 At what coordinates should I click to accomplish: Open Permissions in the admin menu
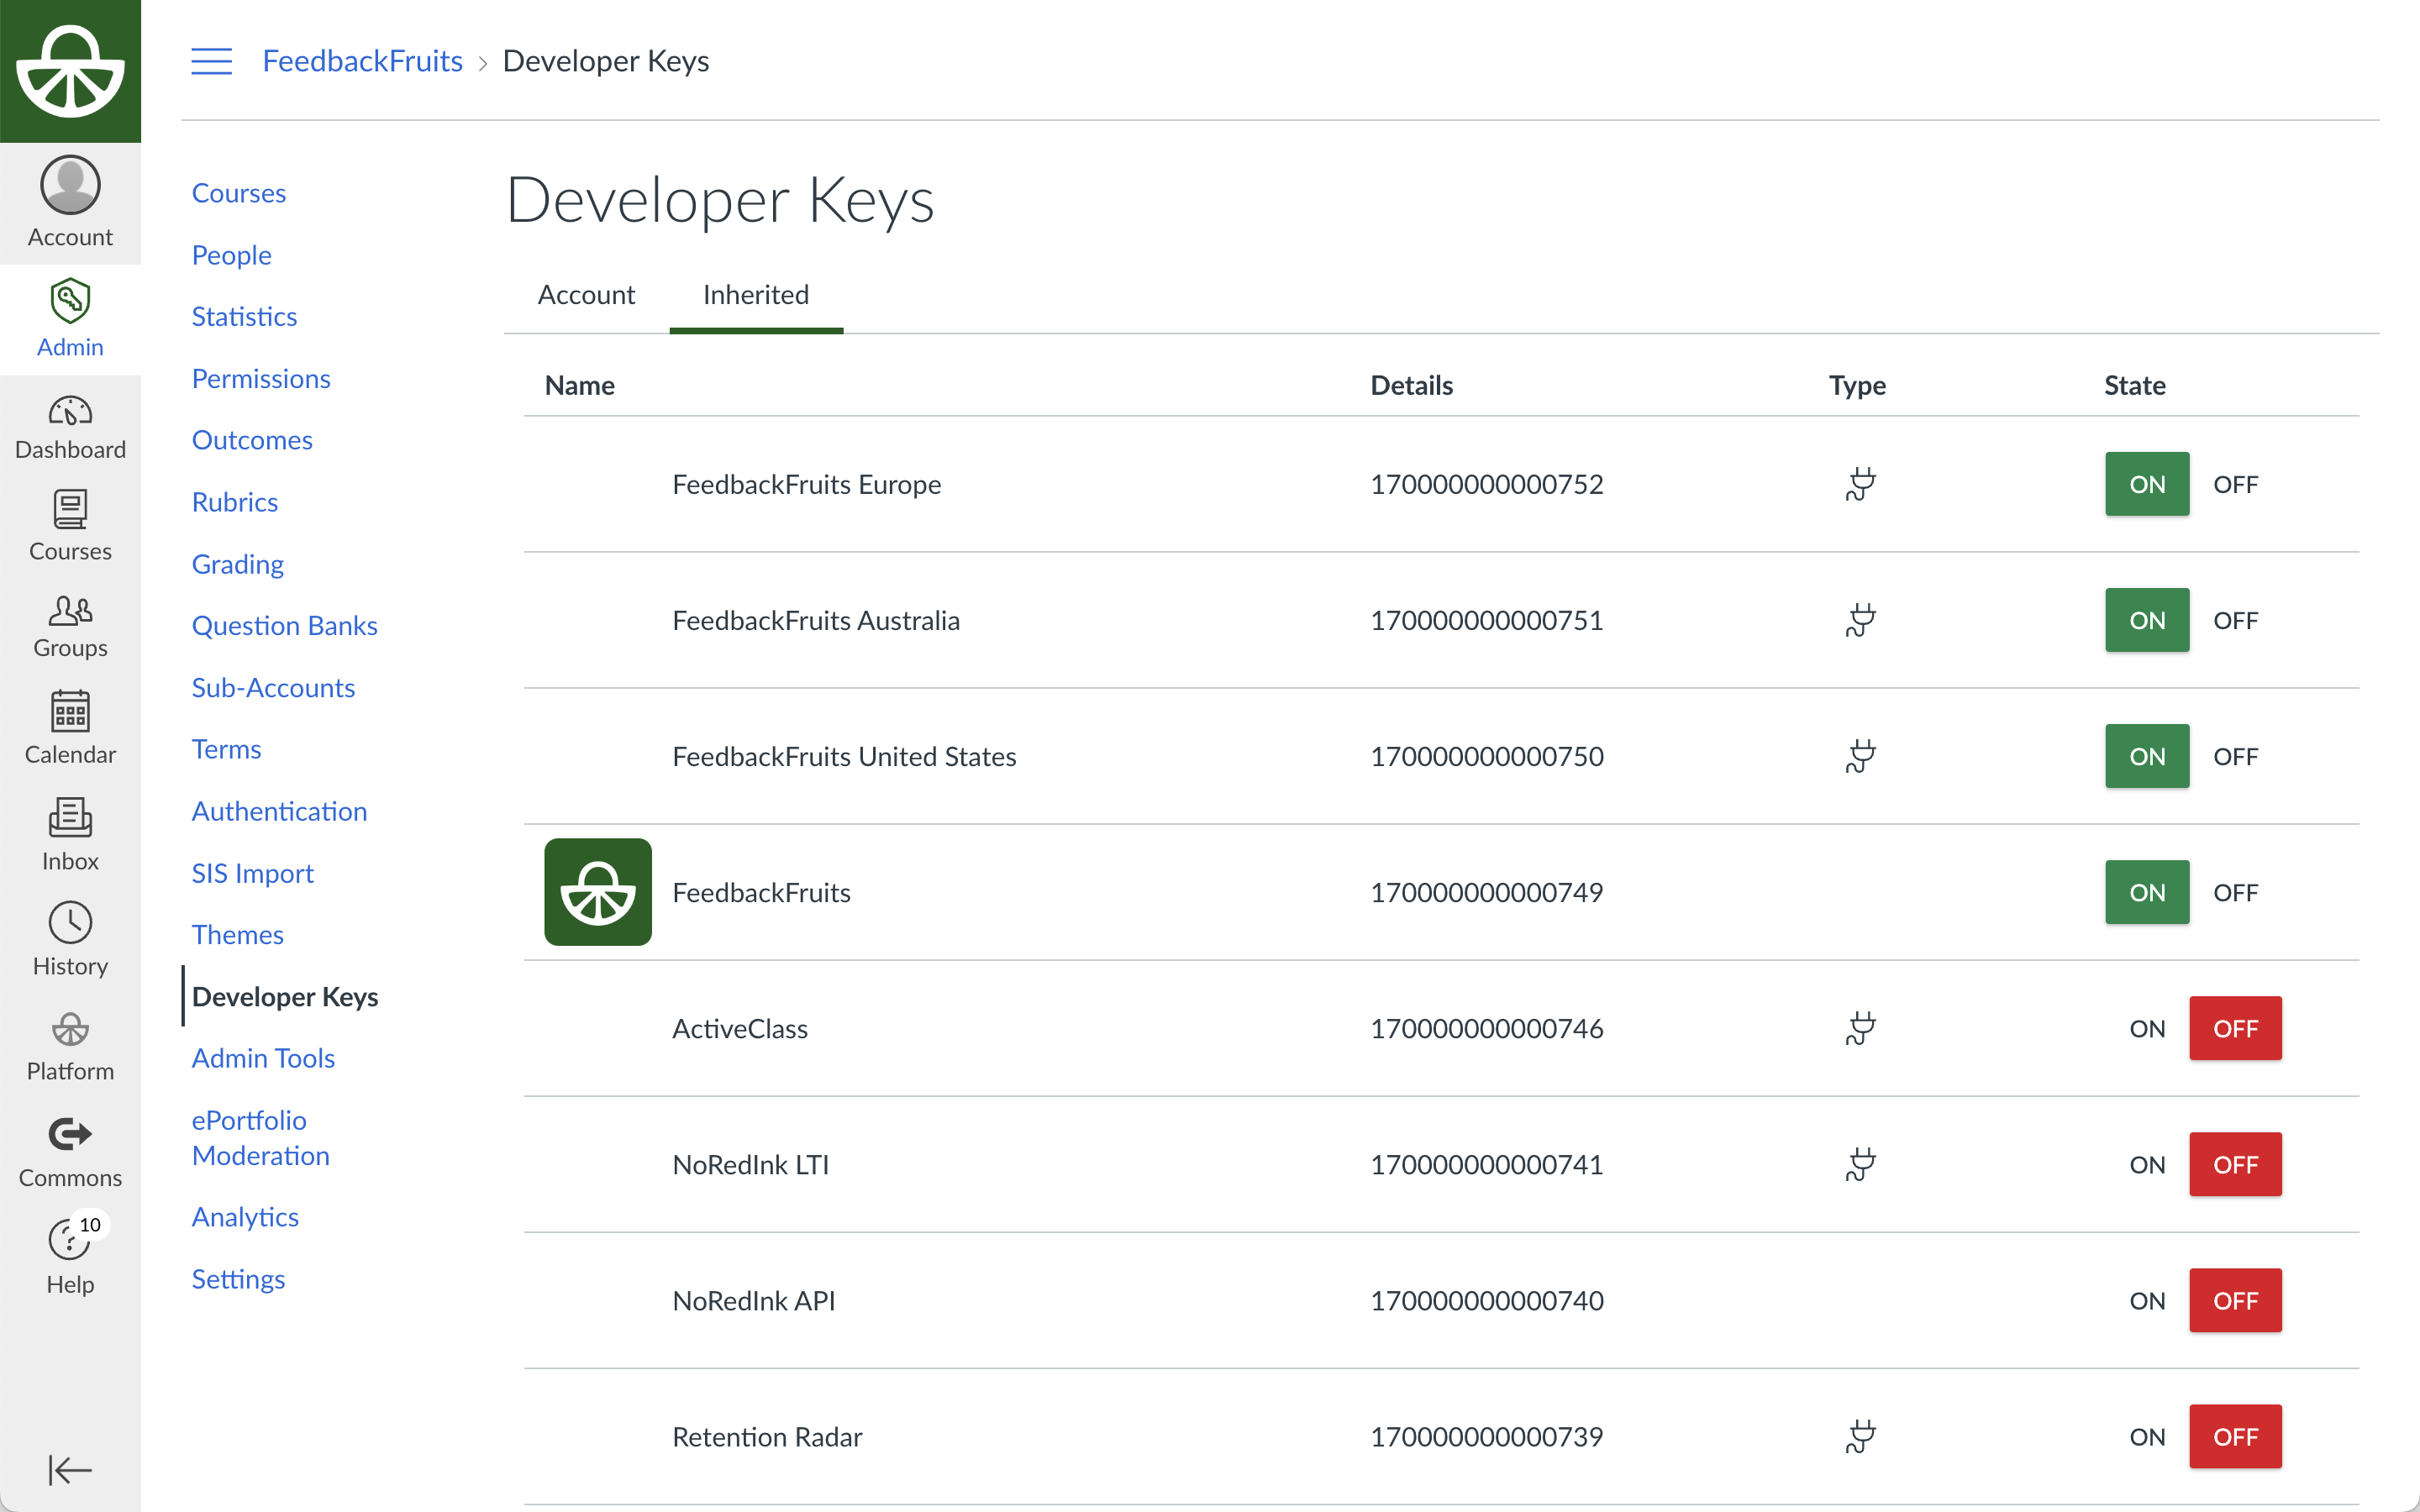(261, 378)
